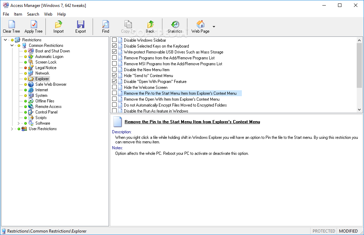Click the MODIFIED status bar indicator

[348, 231]
